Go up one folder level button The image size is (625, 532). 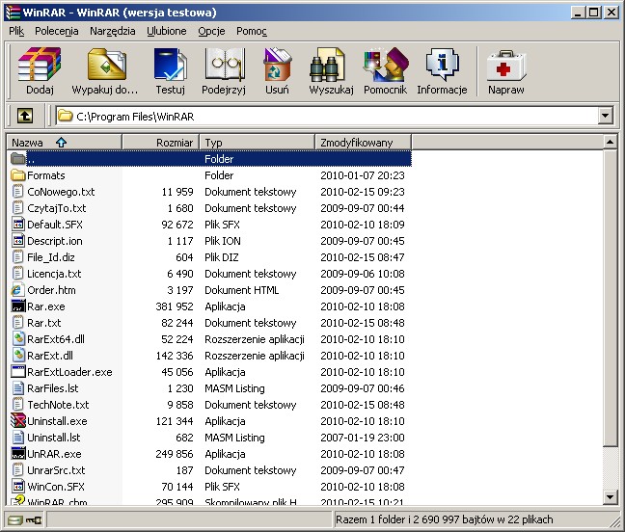pos(25,117)
